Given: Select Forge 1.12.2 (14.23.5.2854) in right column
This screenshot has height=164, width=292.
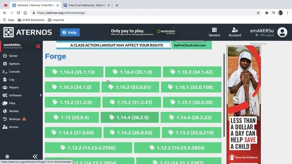Looking at the screenshot, I should 177,148.
